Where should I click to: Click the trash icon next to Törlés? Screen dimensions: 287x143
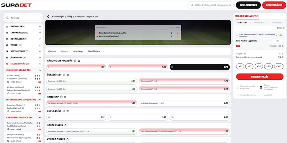click(x=284, y=28)
